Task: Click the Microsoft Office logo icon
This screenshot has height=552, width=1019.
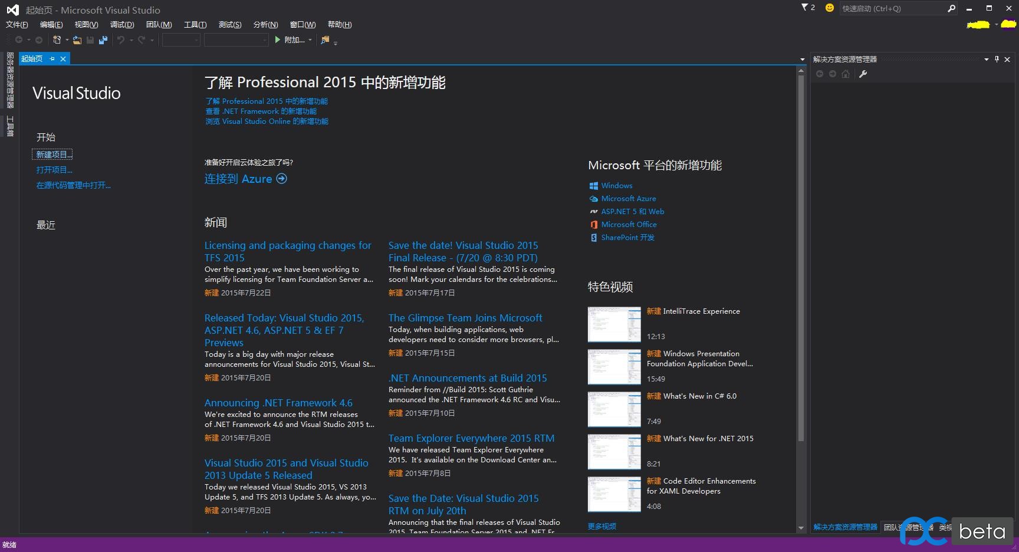Action: [x=594, y=225]
